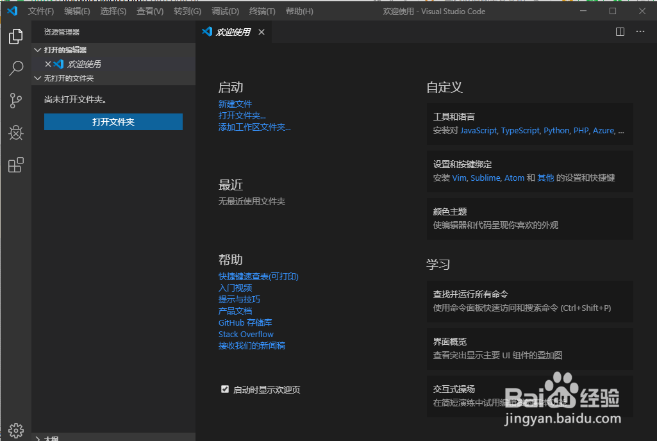
Task: Uncheck 启动时显示欢迎页
Action: 224,388
